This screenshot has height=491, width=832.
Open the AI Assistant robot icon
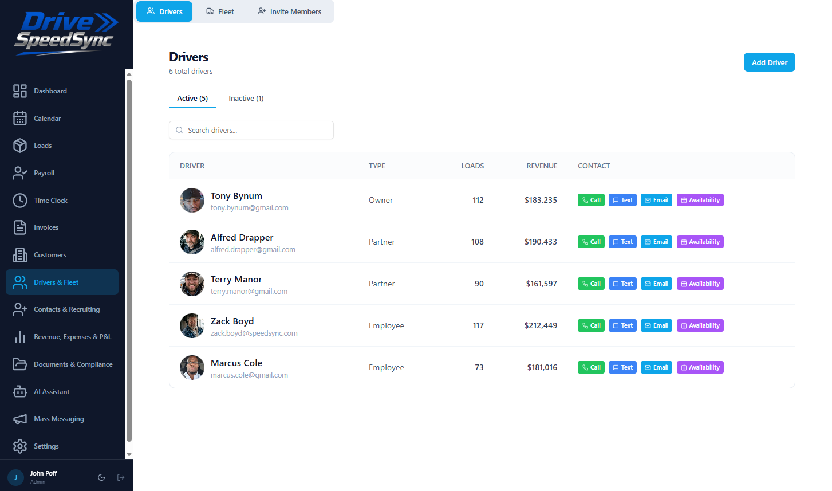tap(20, 392)
